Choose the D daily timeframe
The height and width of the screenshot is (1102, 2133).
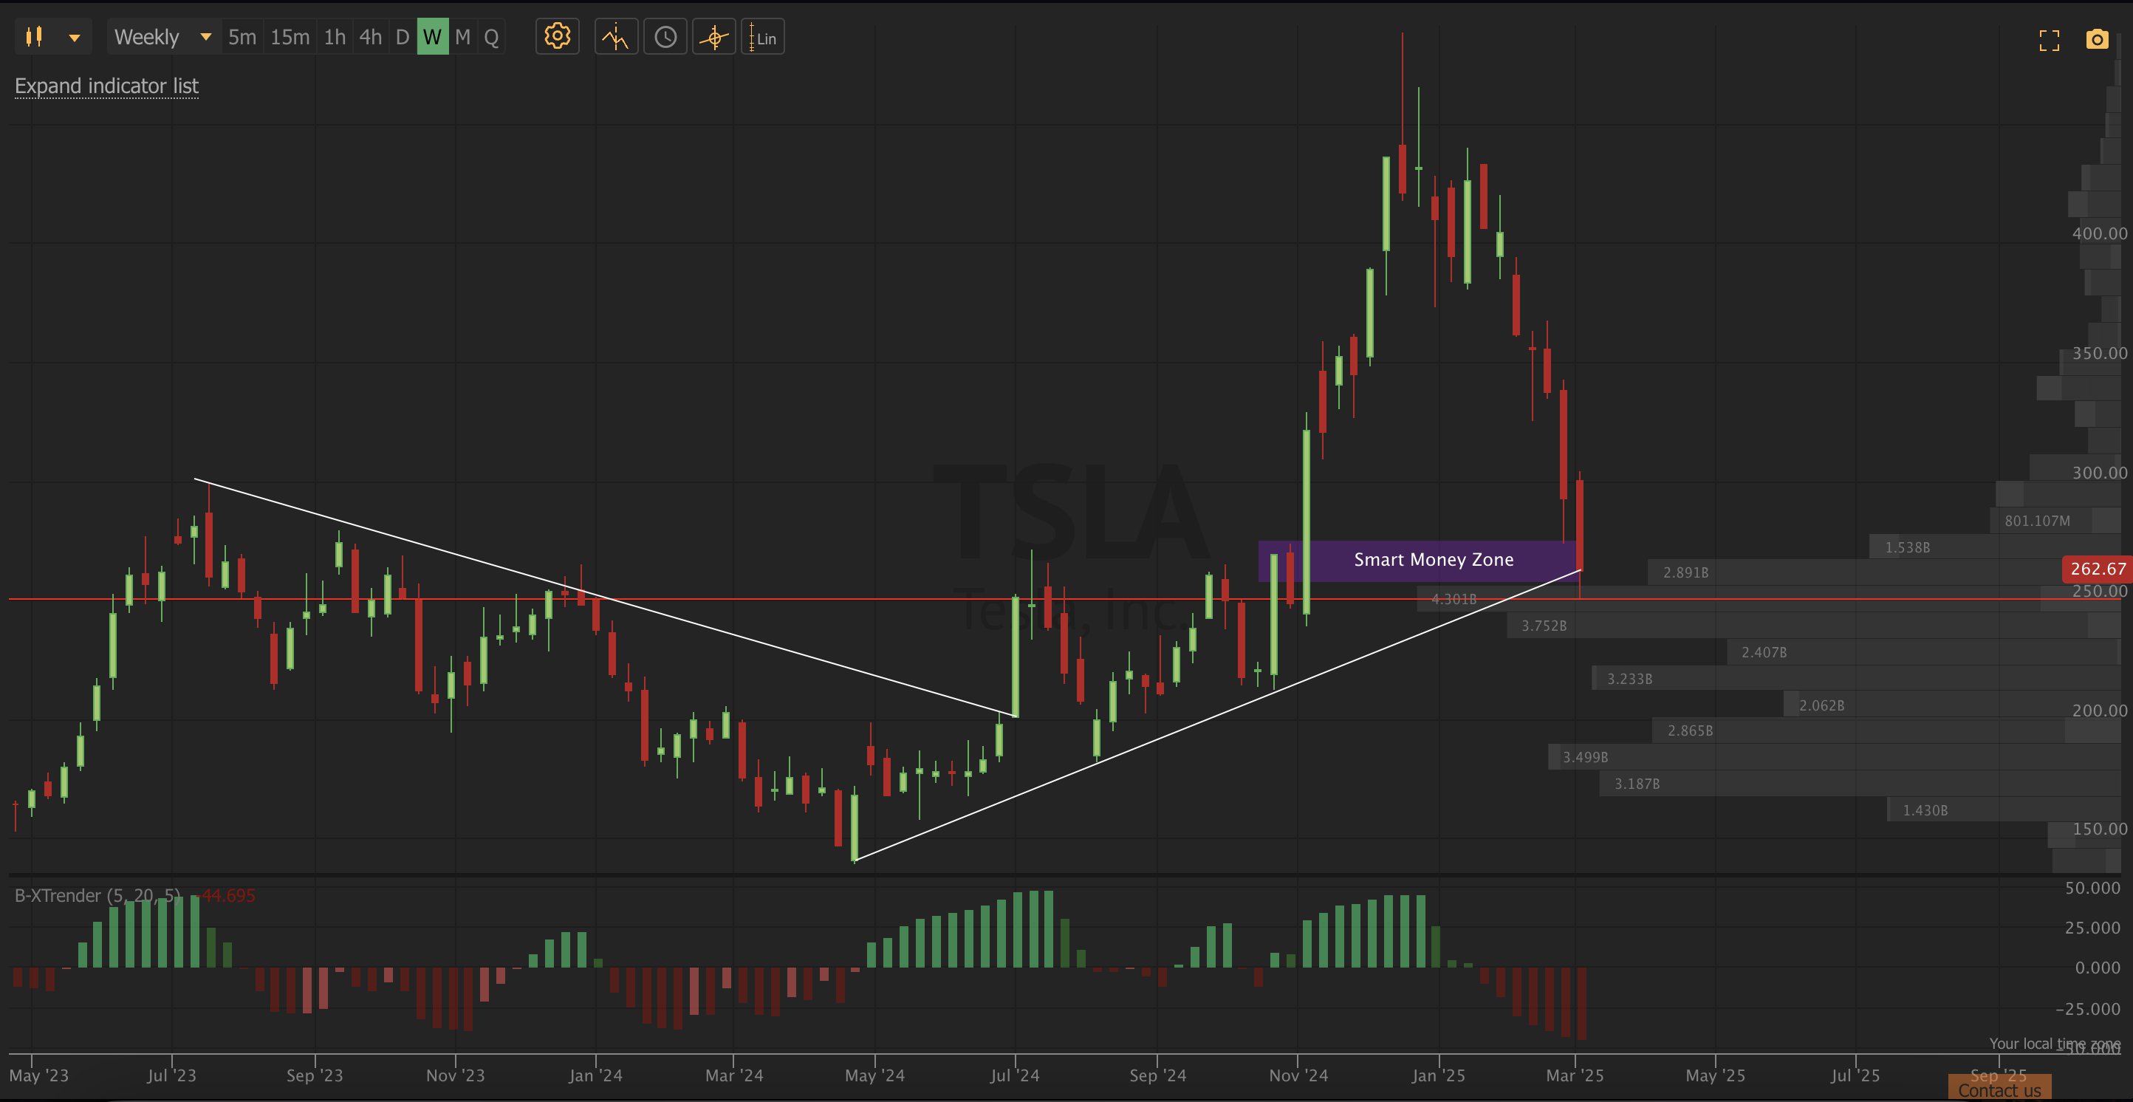tap(403, 36)
